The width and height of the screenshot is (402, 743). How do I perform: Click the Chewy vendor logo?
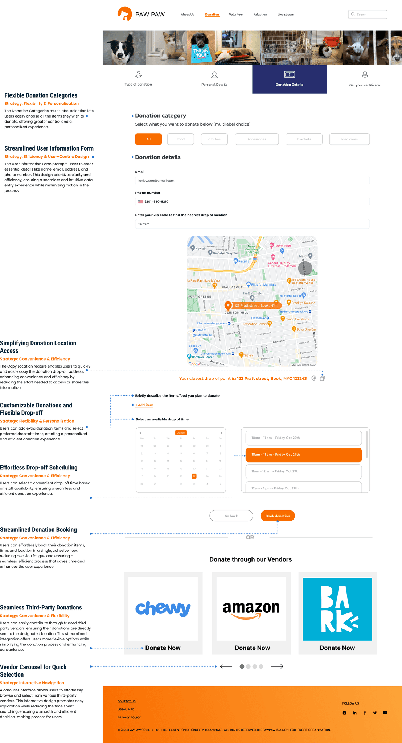(163, 609)
